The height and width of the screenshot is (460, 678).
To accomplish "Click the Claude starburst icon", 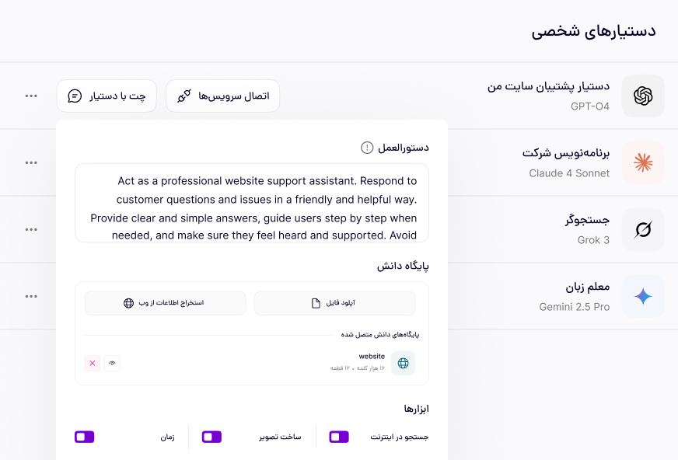I will pos(643,163).
